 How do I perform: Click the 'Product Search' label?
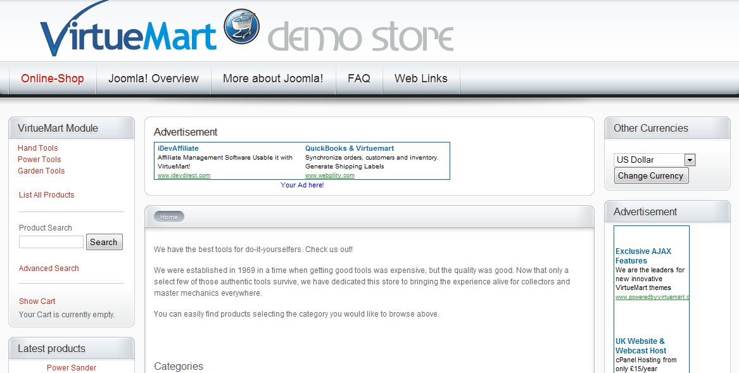point(45,228)
